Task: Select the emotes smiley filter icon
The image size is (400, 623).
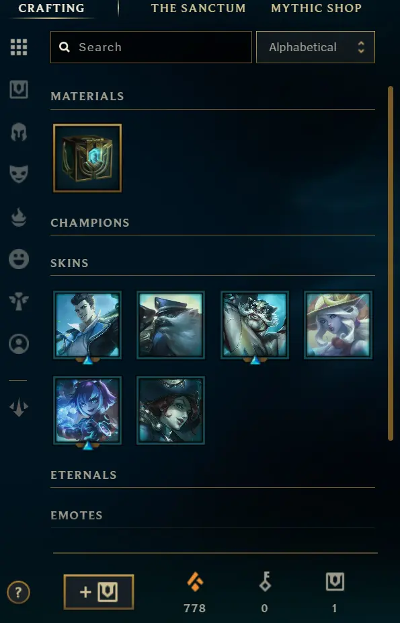Action: pyautogui.click(x=19, y=260)
